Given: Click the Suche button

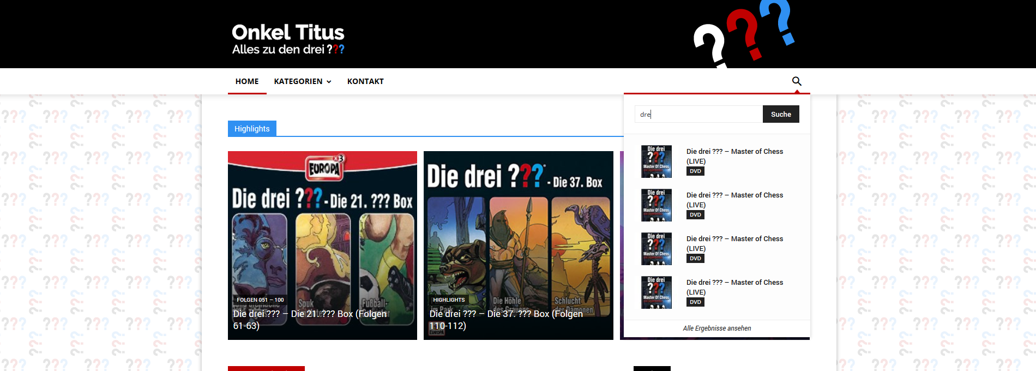Looking at the screenshot, I should tap(781, 114).
